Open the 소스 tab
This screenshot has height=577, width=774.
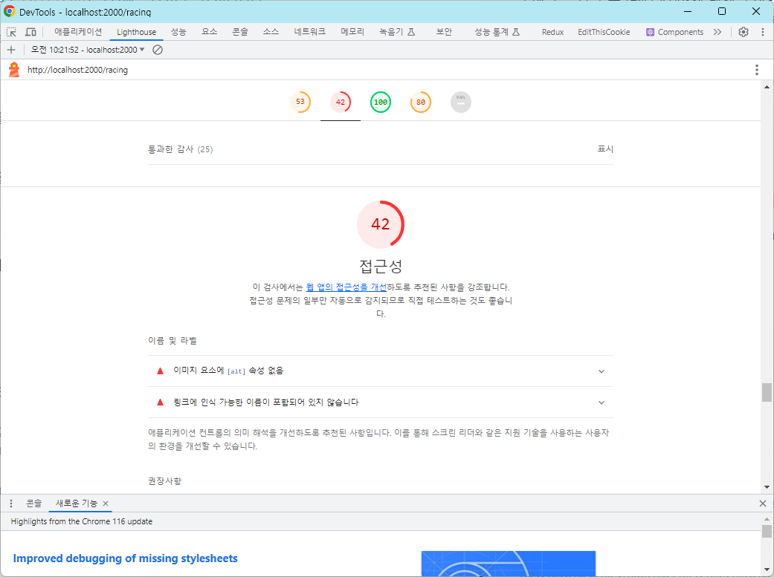tap(271, 32)
